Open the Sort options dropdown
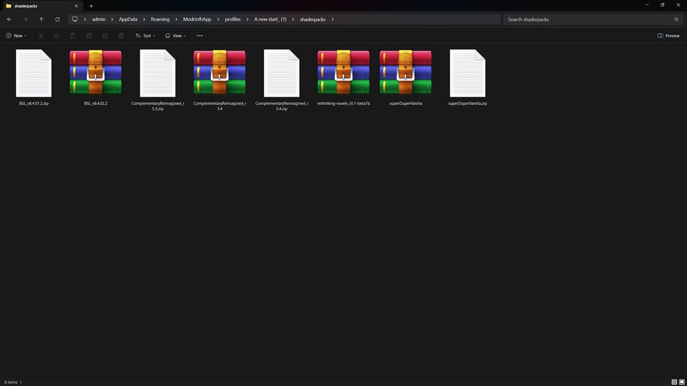The height and width of the screenshot is (386, 687). pyautogui.click(x=145, y=36)
